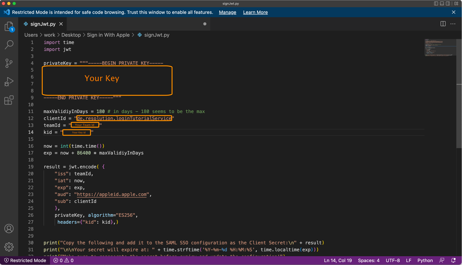Open the Source Control view
This screenshot has height=265, width=462.
coord(9,63)
